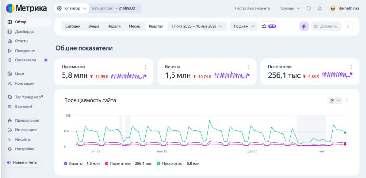Open the Обзор overview section icon
Image resolution: width=366 pixels, height=178 pixels.
[x=10, y=22]
